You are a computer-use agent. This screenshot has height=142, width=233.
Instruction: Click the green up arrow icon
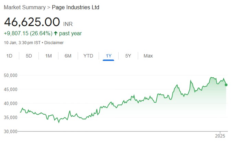(56, 34)
